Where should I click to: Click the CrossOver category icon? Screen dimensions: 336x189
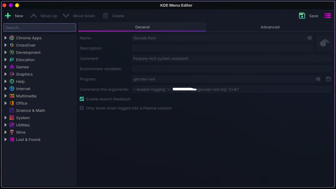12,45
